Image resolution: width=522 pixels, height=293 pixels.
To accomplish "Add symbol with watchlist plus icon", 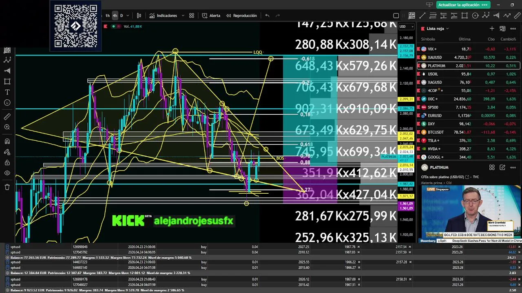I will tap(492, 28).
